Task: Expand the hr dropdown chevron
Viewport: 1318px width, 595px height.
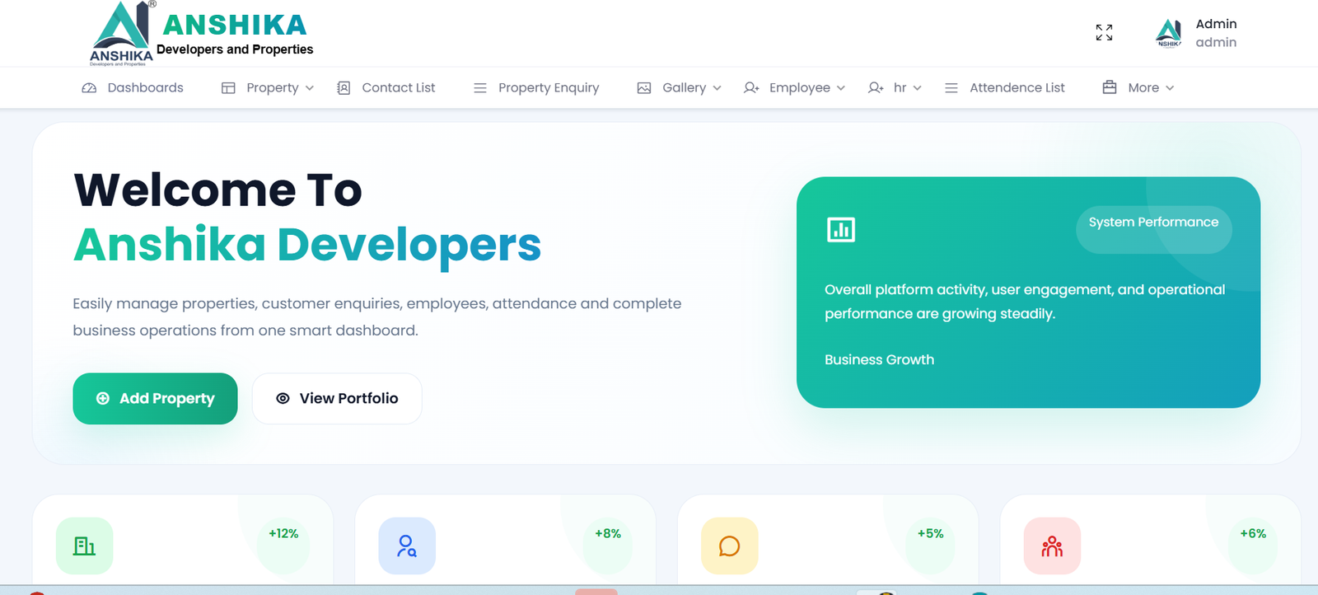Action: [918, 88]
